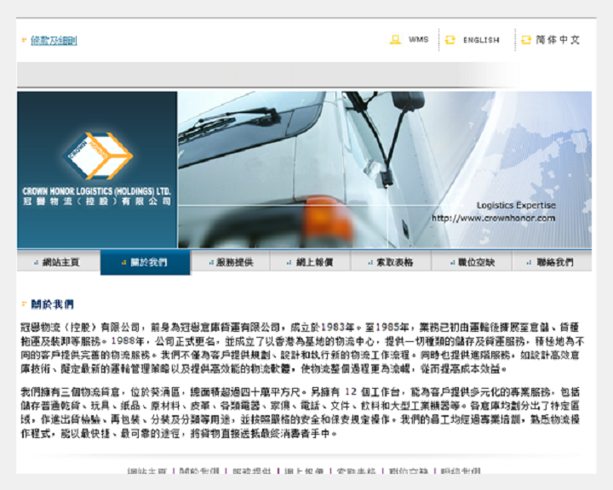Click the http://www.crownhonor.com banner text

coord(493,218)
